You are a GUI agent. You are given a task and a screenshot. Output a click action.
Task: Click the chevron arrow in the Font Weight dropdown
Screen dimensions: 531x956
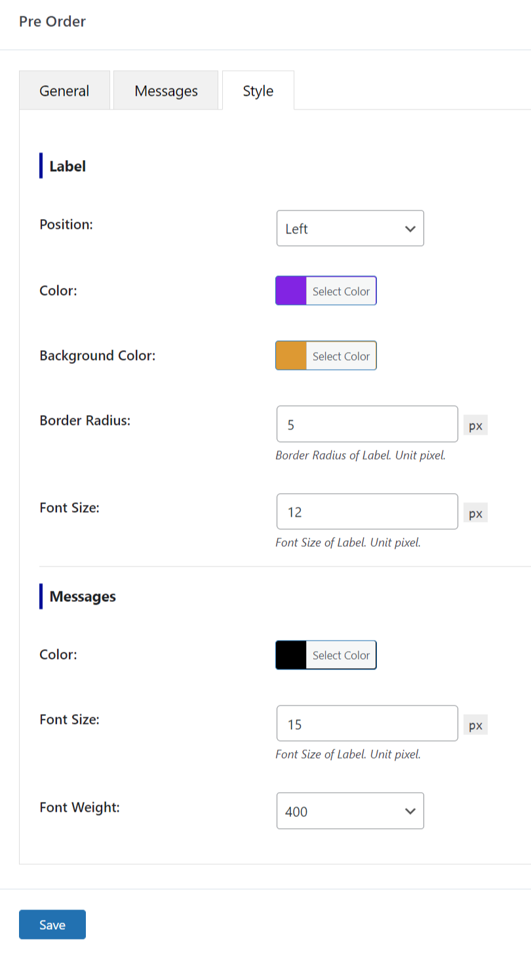tap(410, 811)
